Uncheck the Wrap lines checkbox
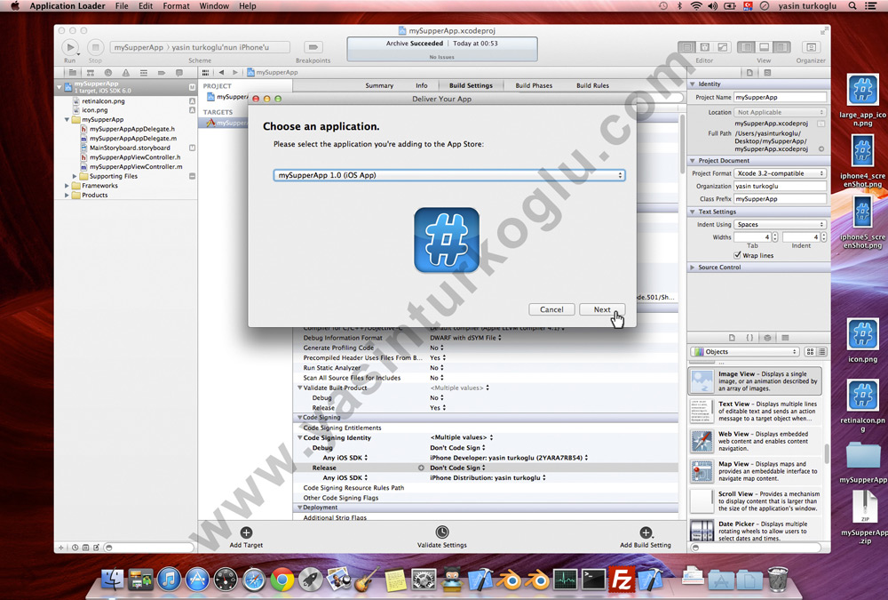This screenshot has height=600, width=888. coord(737,255)
